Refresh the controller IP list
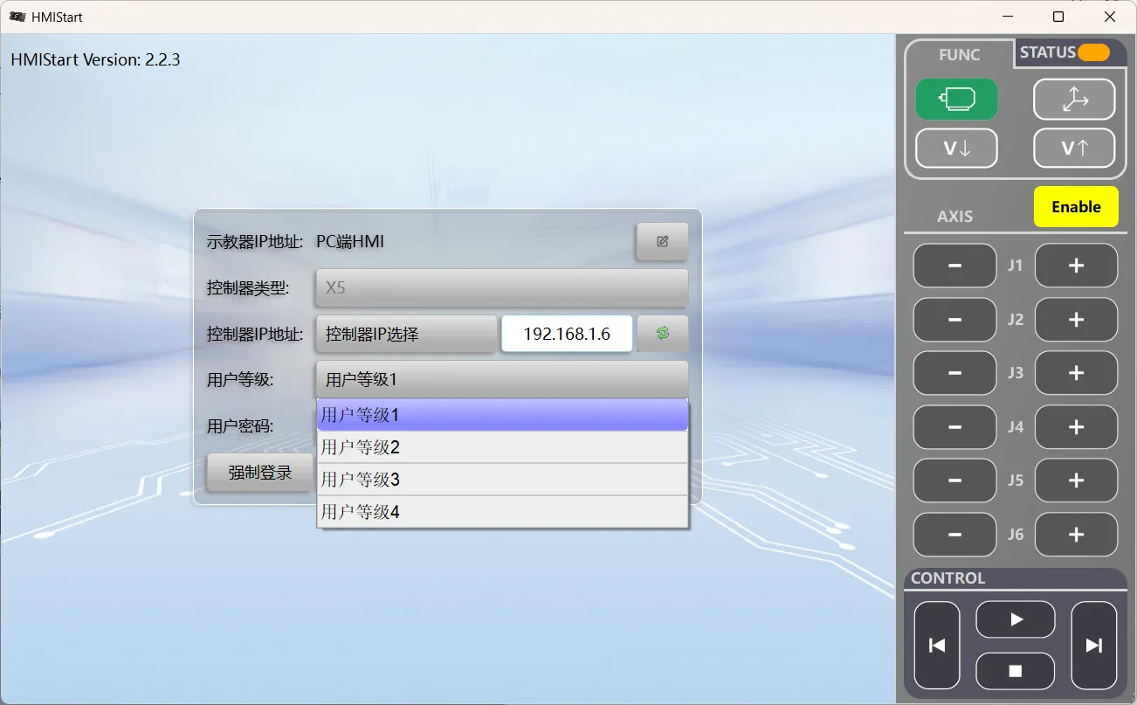 point(663,333)
